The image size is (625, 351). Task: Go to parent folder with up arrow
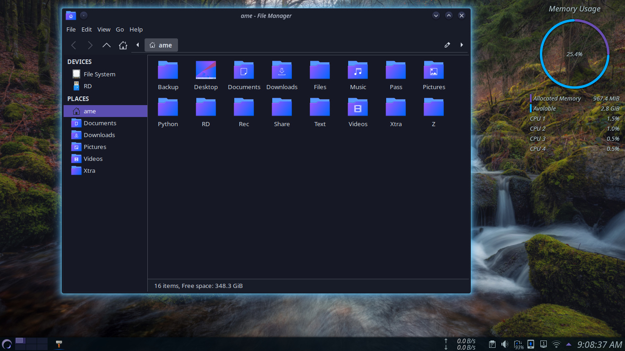coord(107,45)
